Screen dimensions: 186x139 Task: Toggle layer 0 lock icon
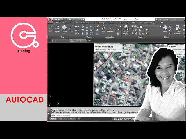[138, 27]
